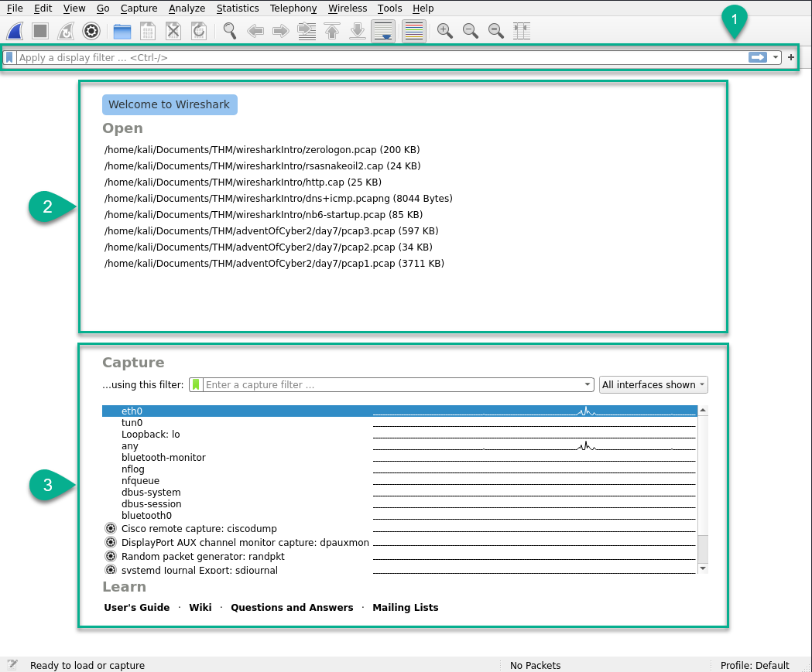
Task: Click display filter bookmark icon
Action: pyautogui.click(x=9, y=57)
